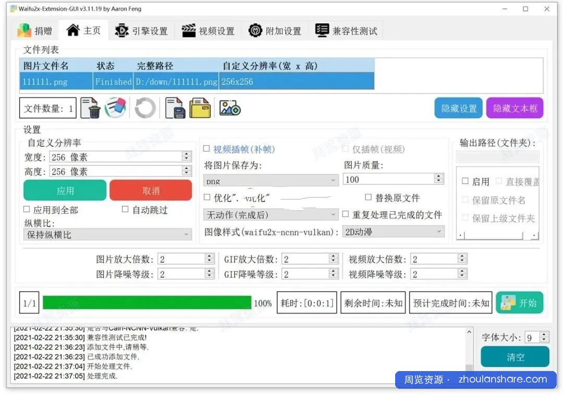Viewport: 563px width, 395px height.
Task: Click the 隐藏文本框 button
Action: 515,108
